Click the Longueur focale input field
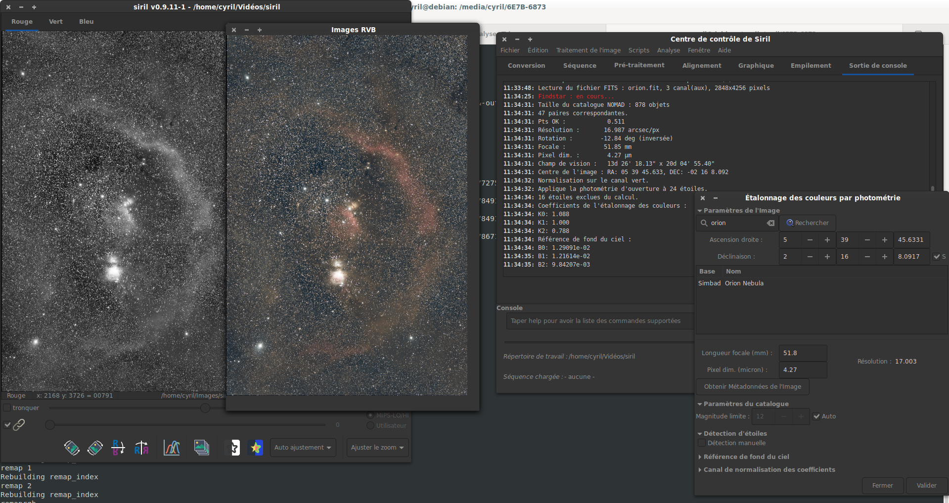This screenshot has width=949, height=503. (x=803, y=353)
